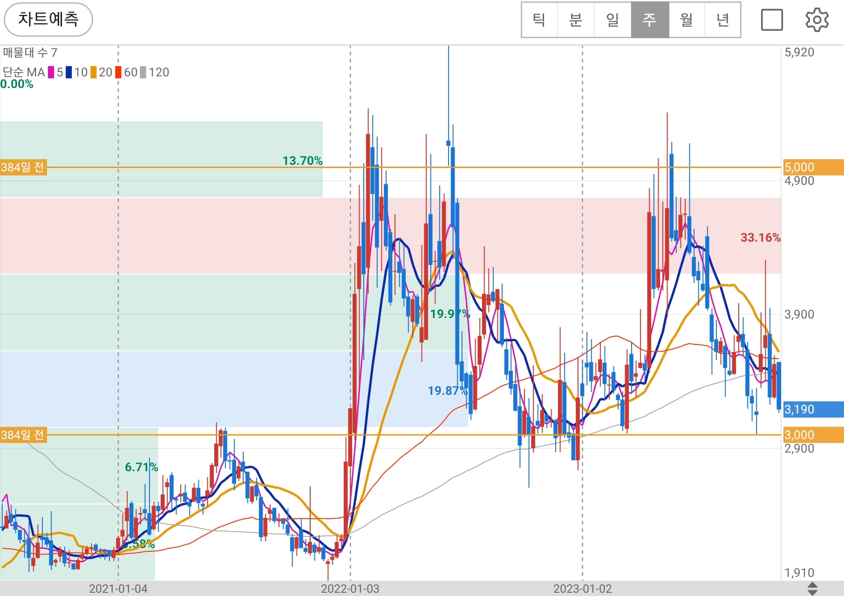Click the 1,910 bottom price axis label
This screenshot has width=844, height=596.
click(799, 573)
